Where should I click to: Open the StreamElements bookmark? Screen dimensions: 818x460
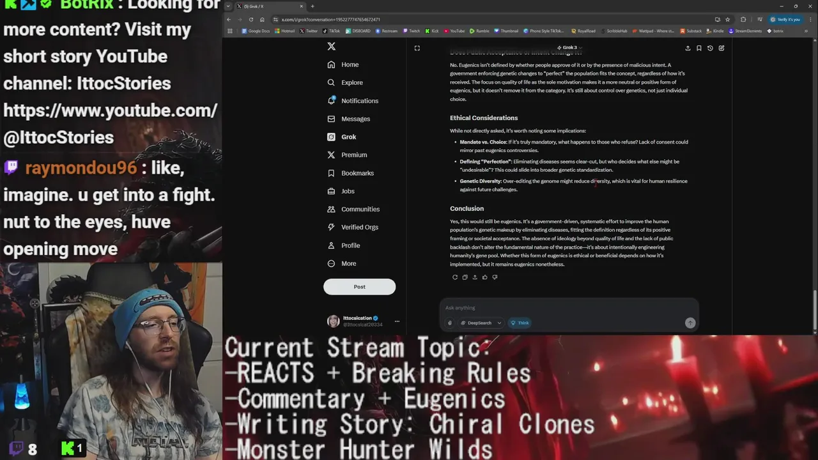coord(745,31)
